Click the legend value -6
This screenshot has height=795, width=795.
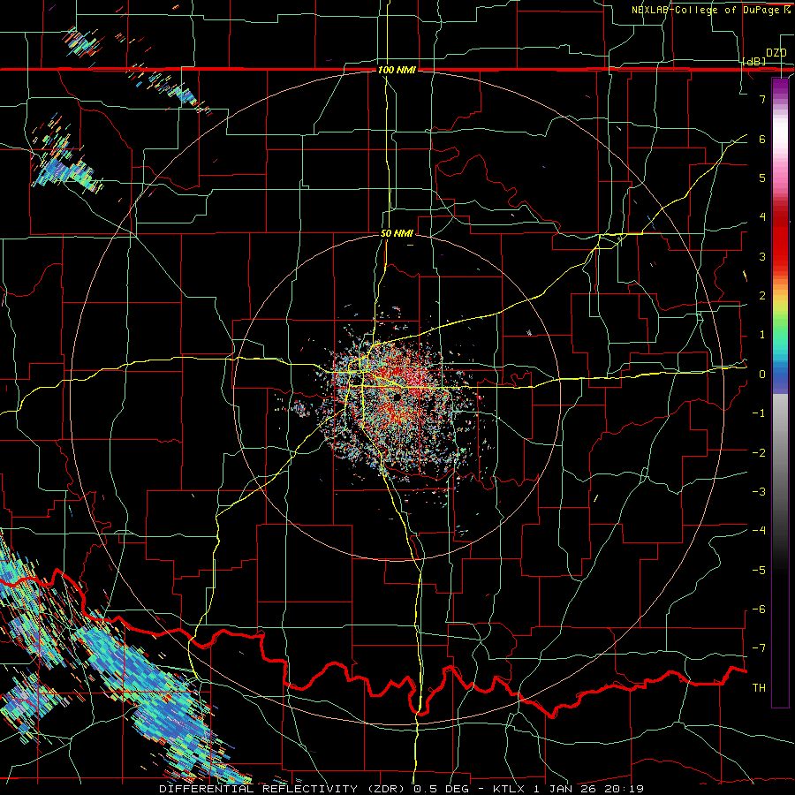[759, 609]
